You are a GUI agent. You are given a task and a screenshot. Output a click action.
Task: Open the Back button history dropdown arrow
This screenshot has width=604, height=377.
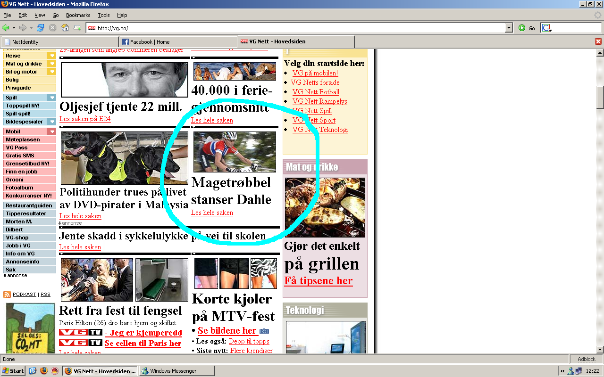coord(14,28)
